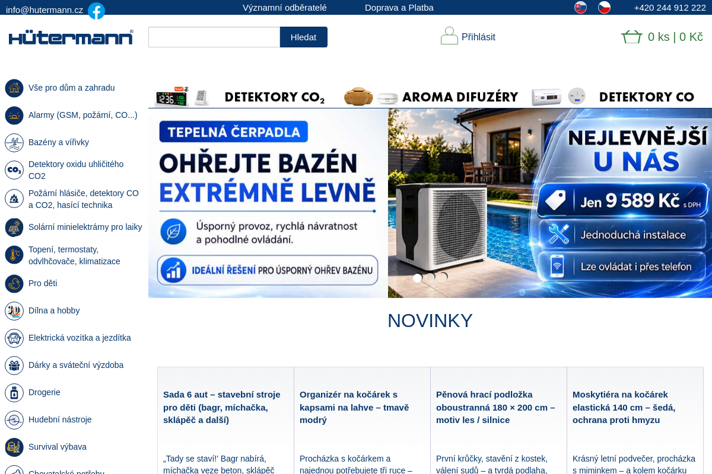Open Hudební nástroje category link
The width and height of the screenshot is (712, 474).
60,419
